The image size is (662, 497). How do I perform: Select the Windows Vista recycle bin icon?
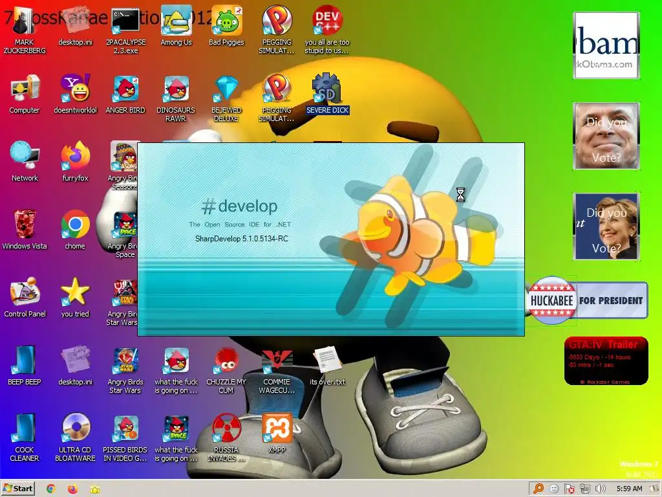[x=25, y=230]
